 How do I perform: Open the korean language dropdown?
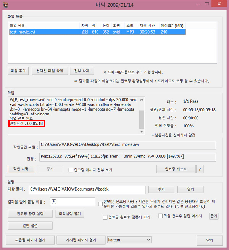(x=129, y=240)
